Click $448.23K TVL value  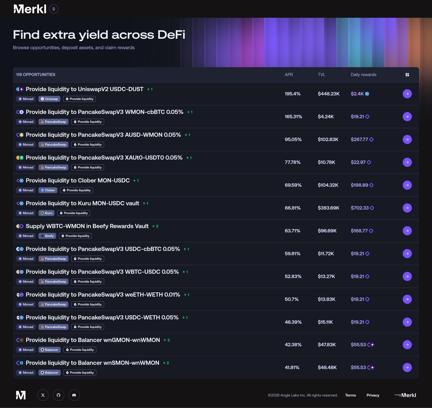pyautogui.click(x=329, y=94)
